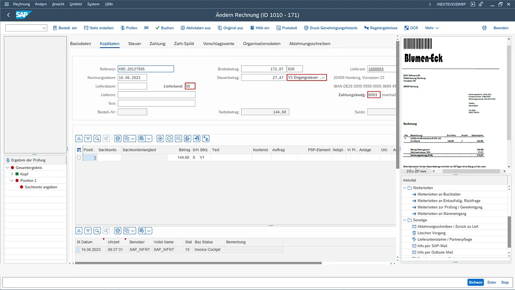Screen dimensions: 515x290
Task: Click the Bestell. ein toolbar button
Action: [x=65, y=28]
